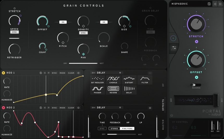The width and height of the screenshot is (224, 139).
Task: Pick the Filter effect tile
Action: click(145, 80)
